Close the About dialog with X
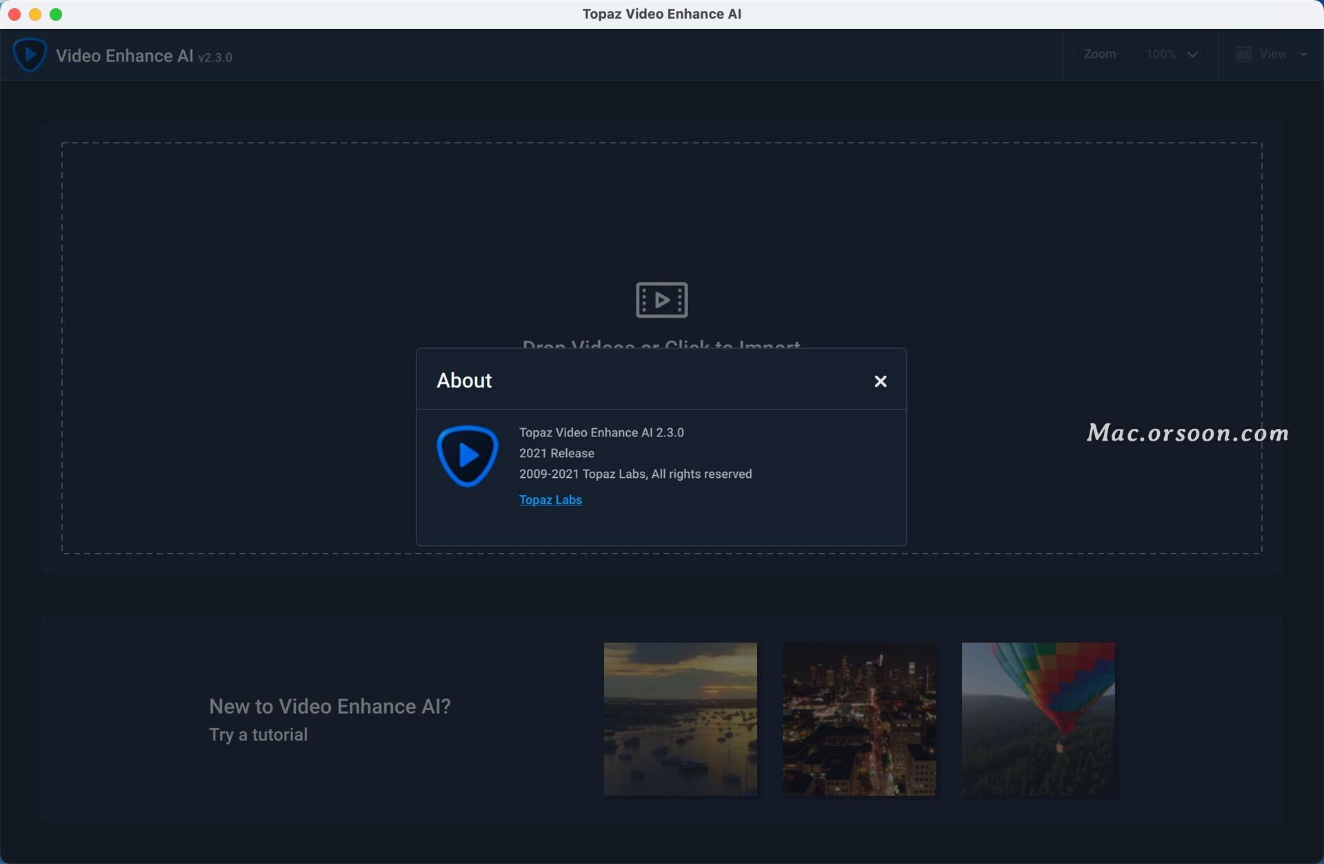 [x=880, y=381]
